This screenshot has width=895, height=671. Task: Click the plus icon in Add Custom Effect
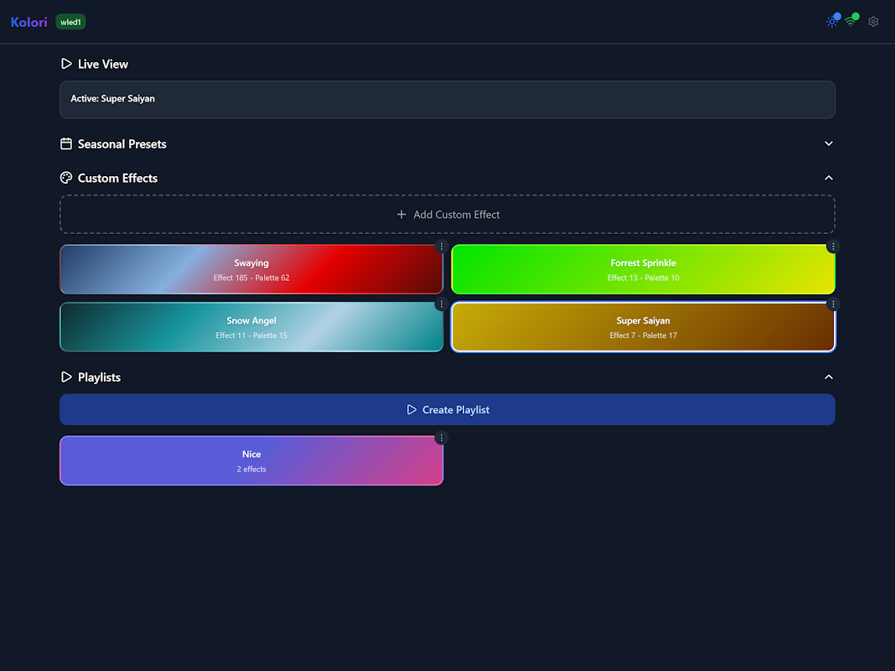(401, 214)
